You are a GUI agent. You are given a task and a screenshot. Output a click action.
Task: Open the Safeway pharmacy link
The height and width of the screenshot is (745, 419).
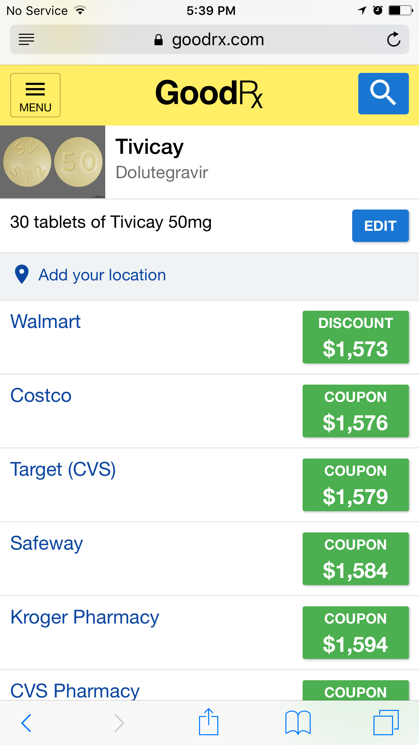[x=47, y=543]
